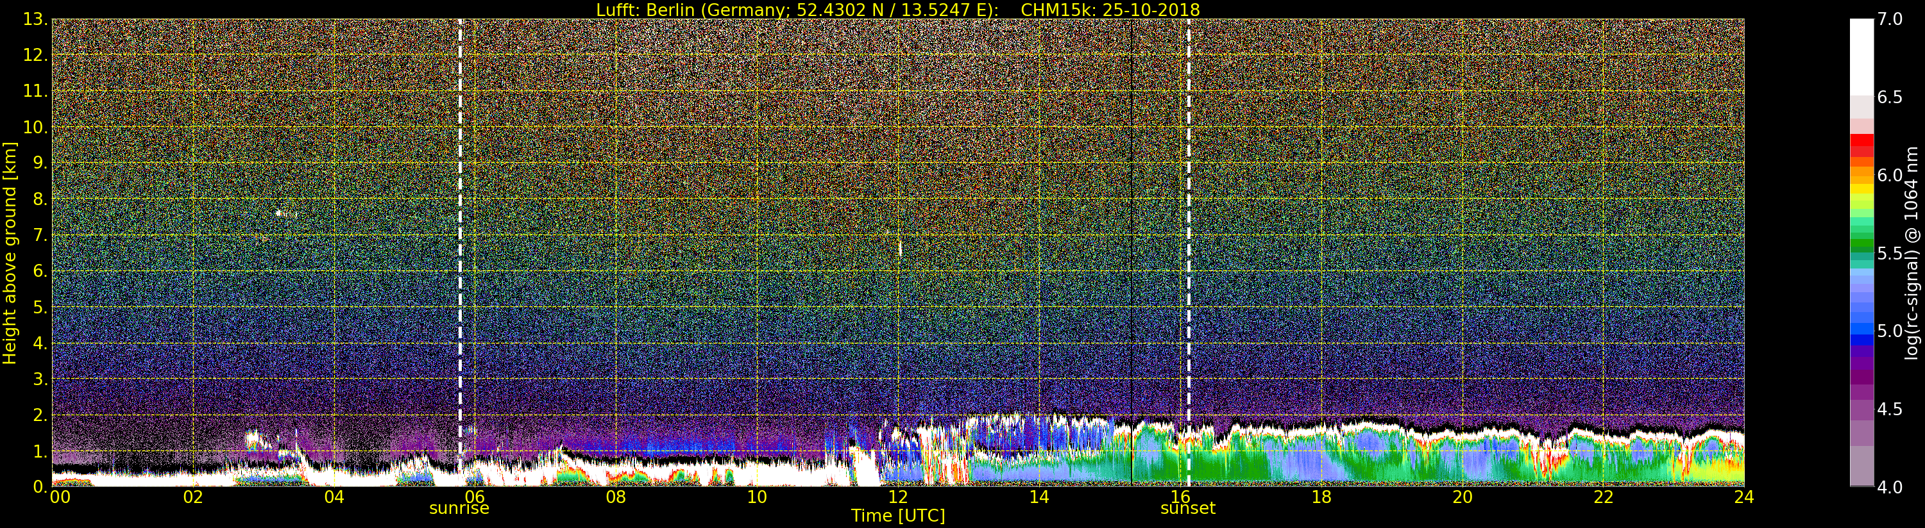Viewport: 1925px width, 528px height.
Task: Click the '12.' height axis tick label
Action: (x=36, y=55)
